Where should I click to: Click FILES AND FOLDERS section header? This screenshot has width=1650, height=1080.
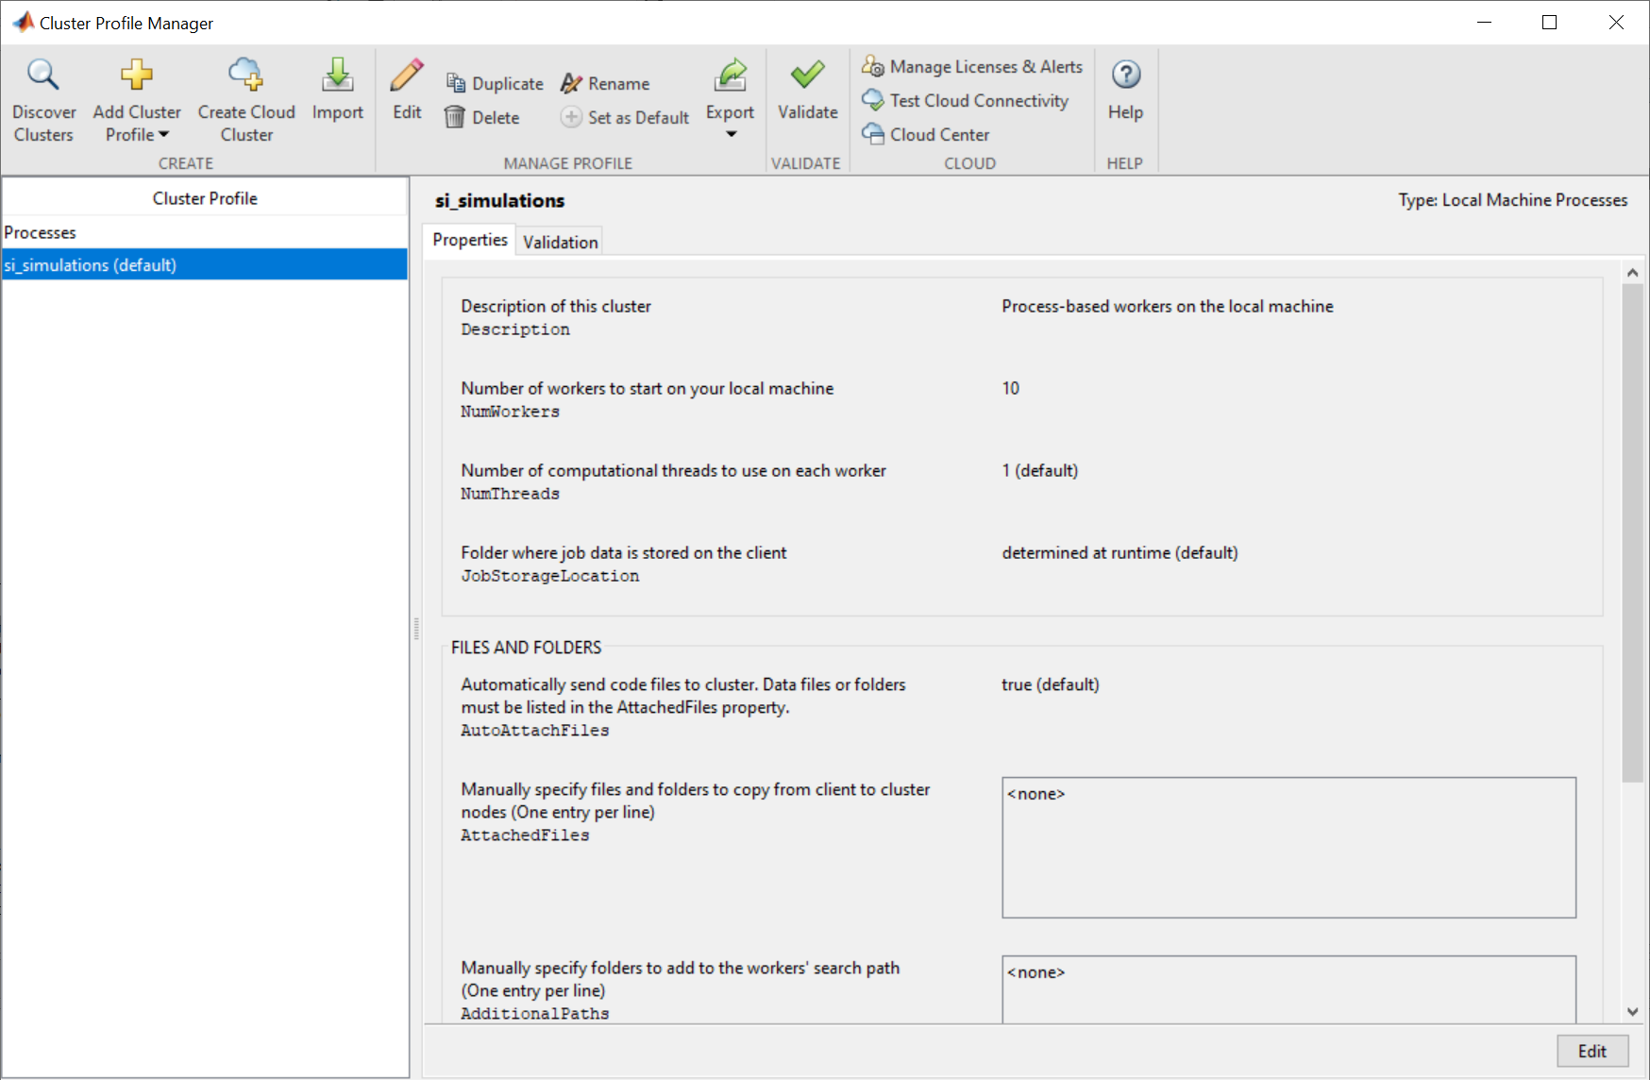pos(526,648)
